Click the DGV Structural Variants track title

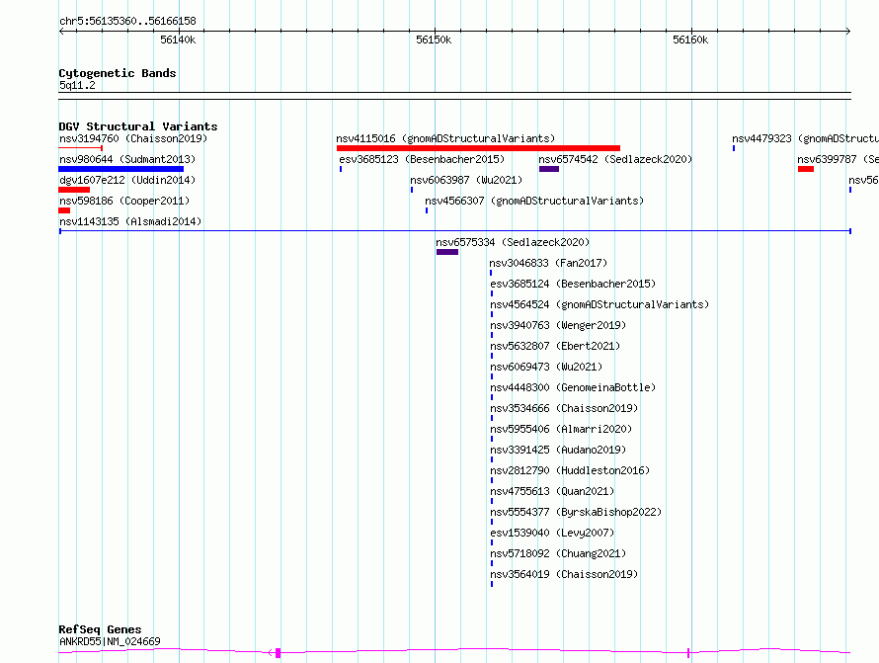coord(138,126)
